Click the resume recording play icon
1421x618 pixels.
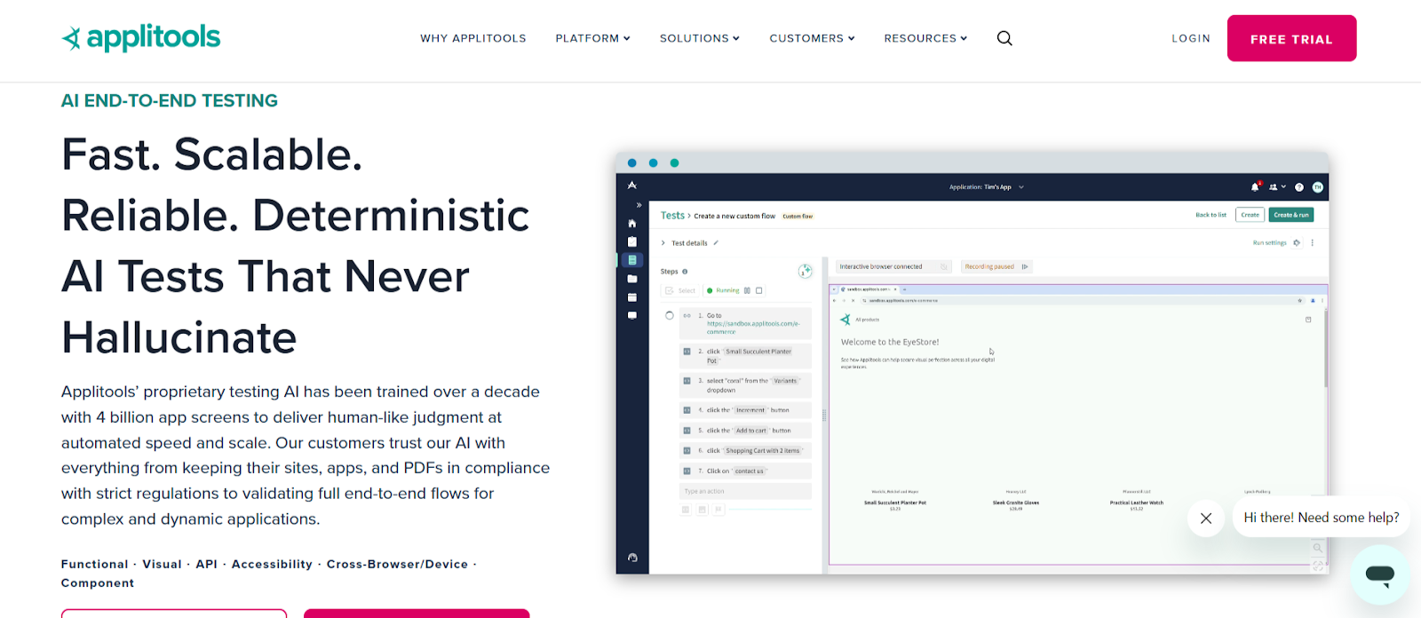[1025, 266]
